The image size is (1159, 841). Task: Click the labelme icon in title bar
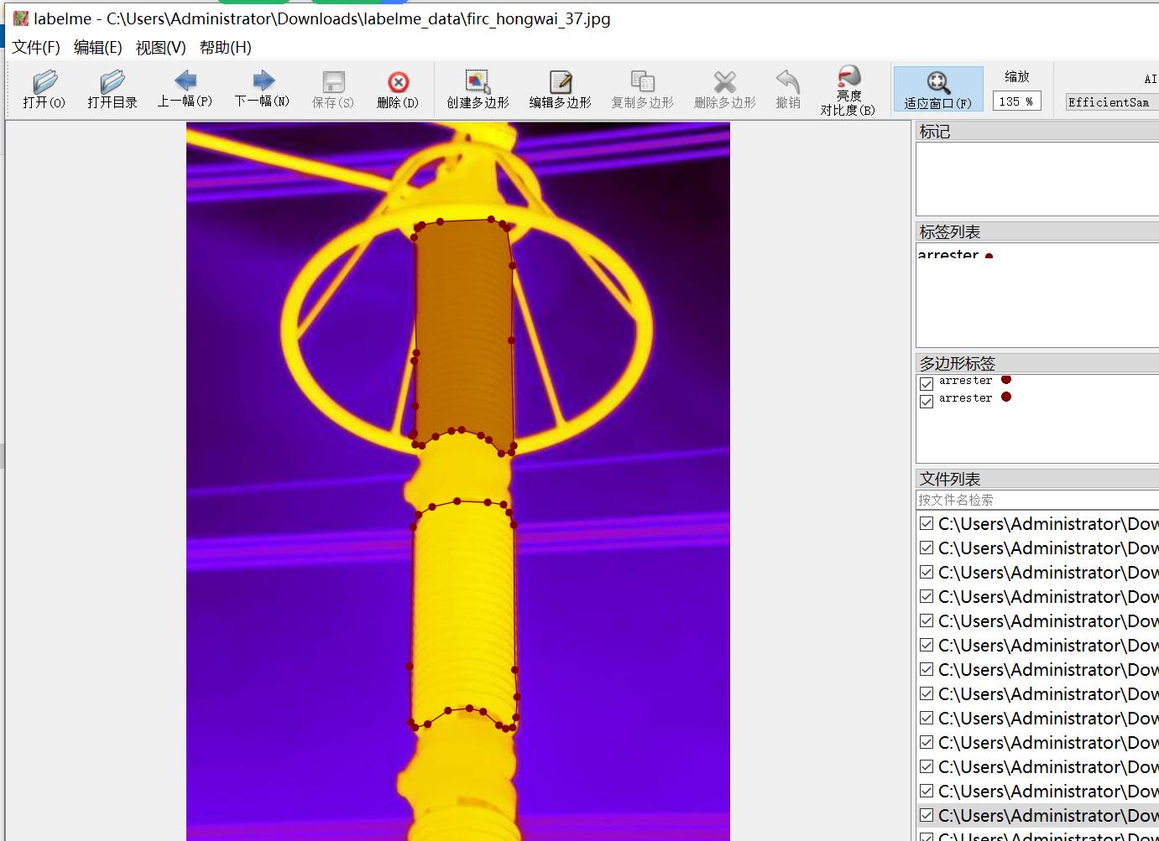(20, 18)
